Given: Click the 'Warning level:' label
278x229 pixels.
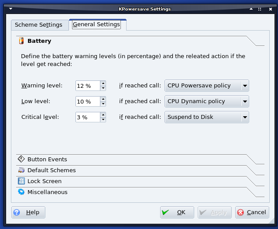Looking at the screenshot, I should point(42,86).
